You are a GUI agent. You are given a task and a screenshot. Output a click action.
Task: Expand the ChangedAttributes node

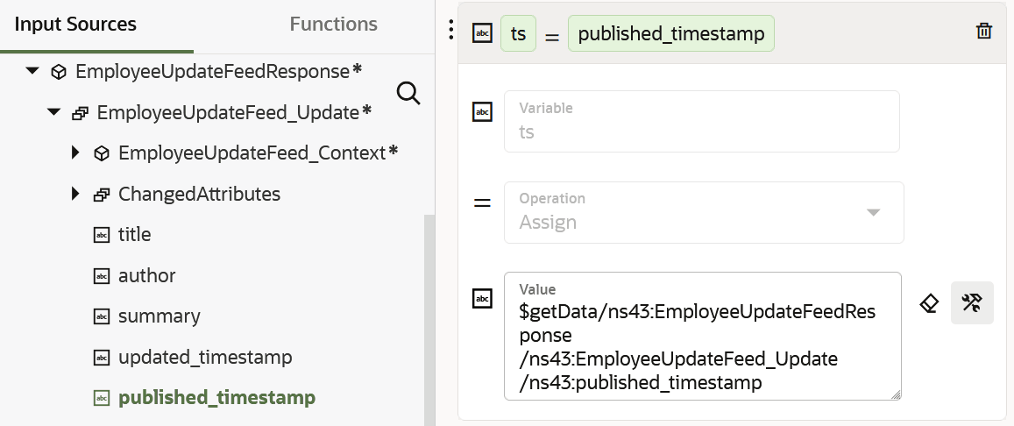click(75, 194)
